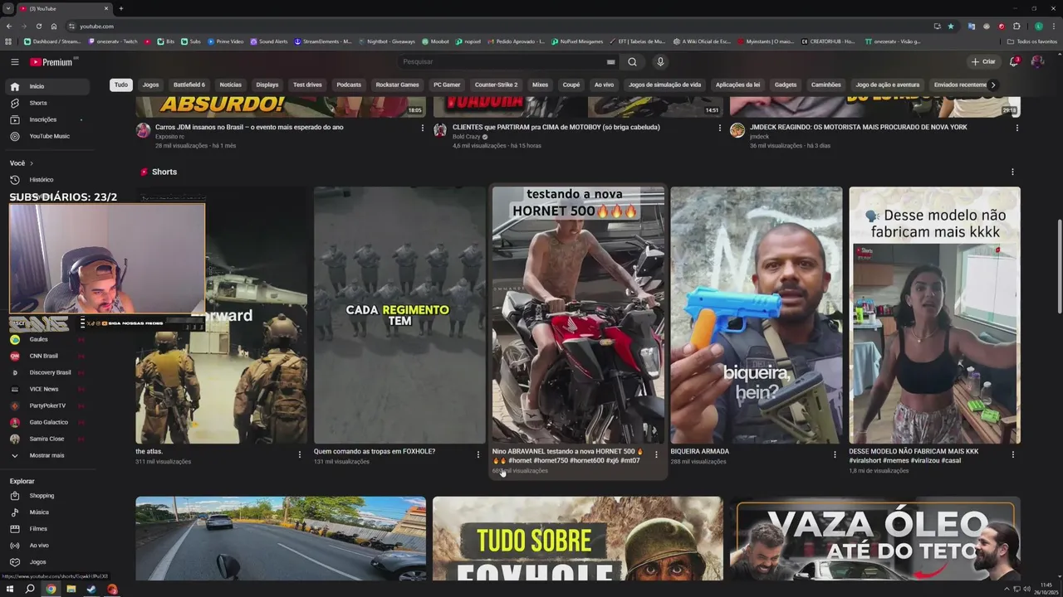Open the VAZA ÓLEO ATÉ DO TETO video
The width and height of the screenshot is (1063, 597).
(x=875, y=538)
